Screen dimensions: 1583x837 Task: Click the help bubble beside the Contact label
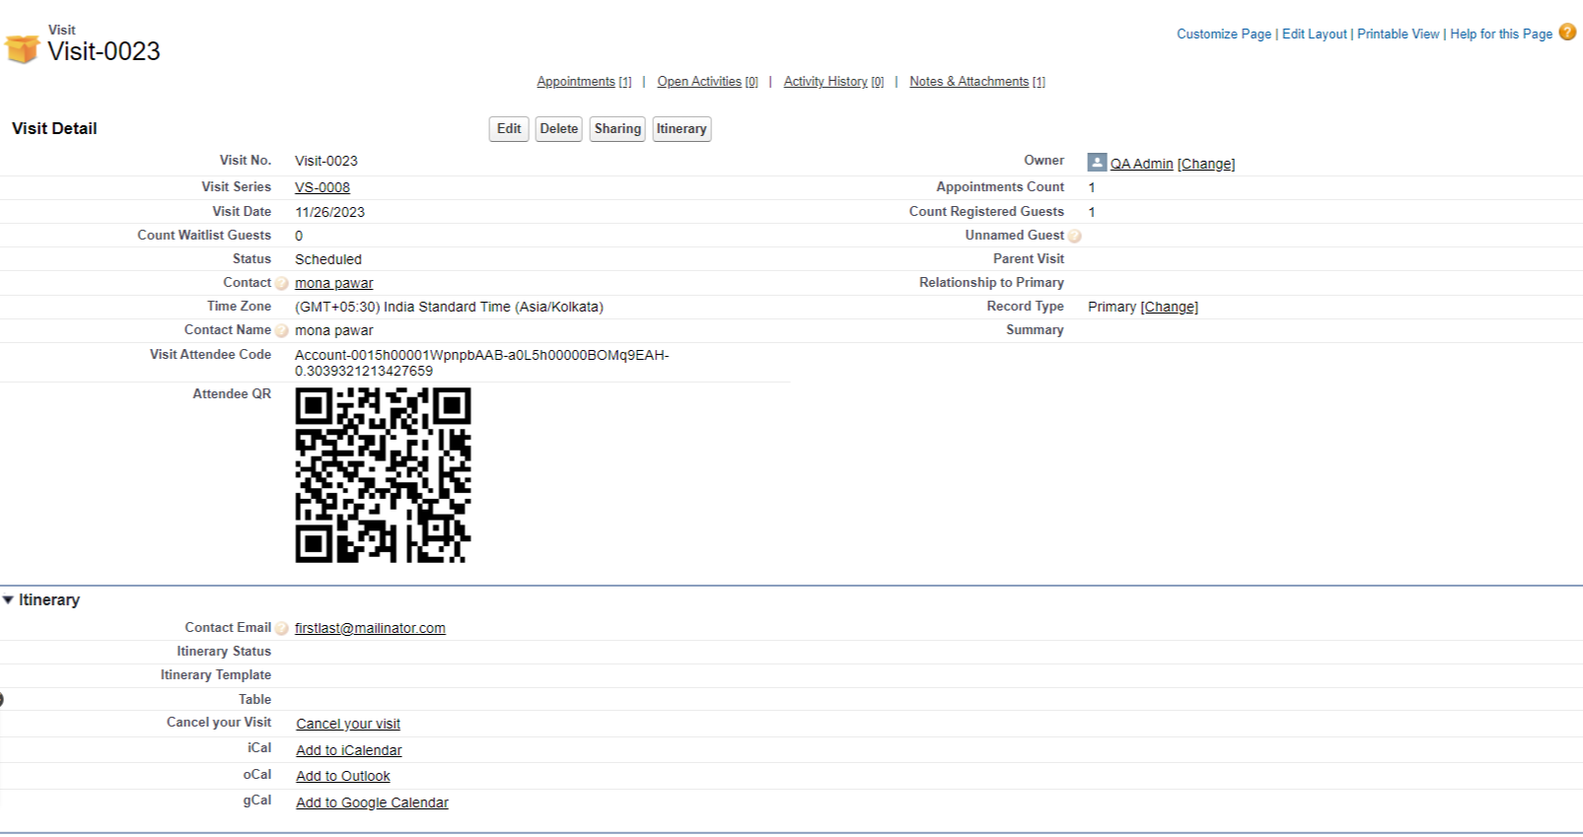[x=282, y=284]
